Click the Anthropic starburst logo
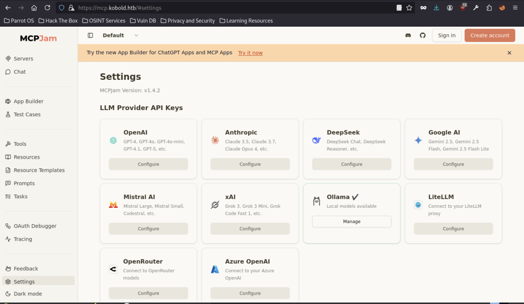This screenshot has width=524, height=304. 215,140
